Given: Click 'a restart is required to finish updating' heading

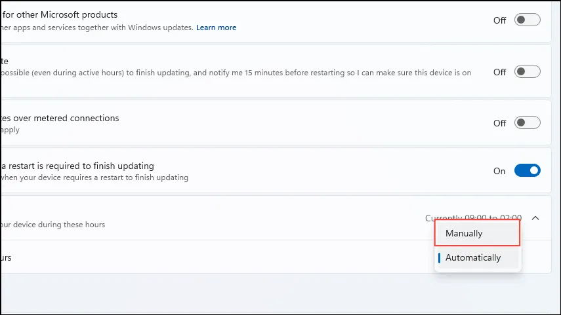Looking at the screenshot, I should tap(77, 166).
